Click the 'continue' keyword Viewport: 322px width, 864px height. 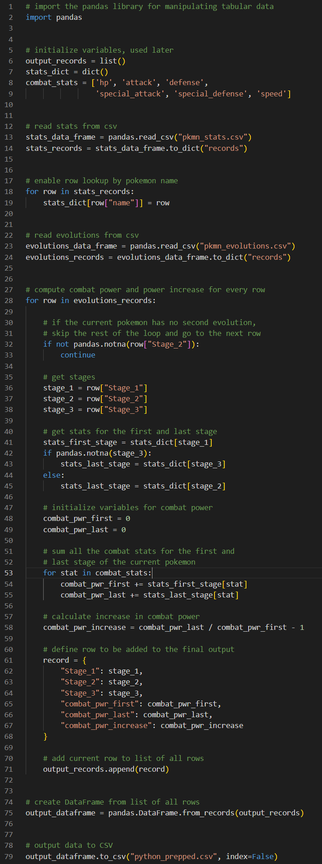[x=78, y=355]
